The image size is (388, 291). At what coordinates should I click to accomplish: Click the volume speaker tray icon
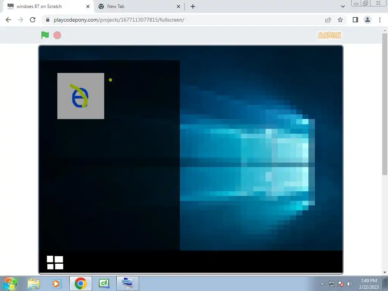click(x=350, y=284)
